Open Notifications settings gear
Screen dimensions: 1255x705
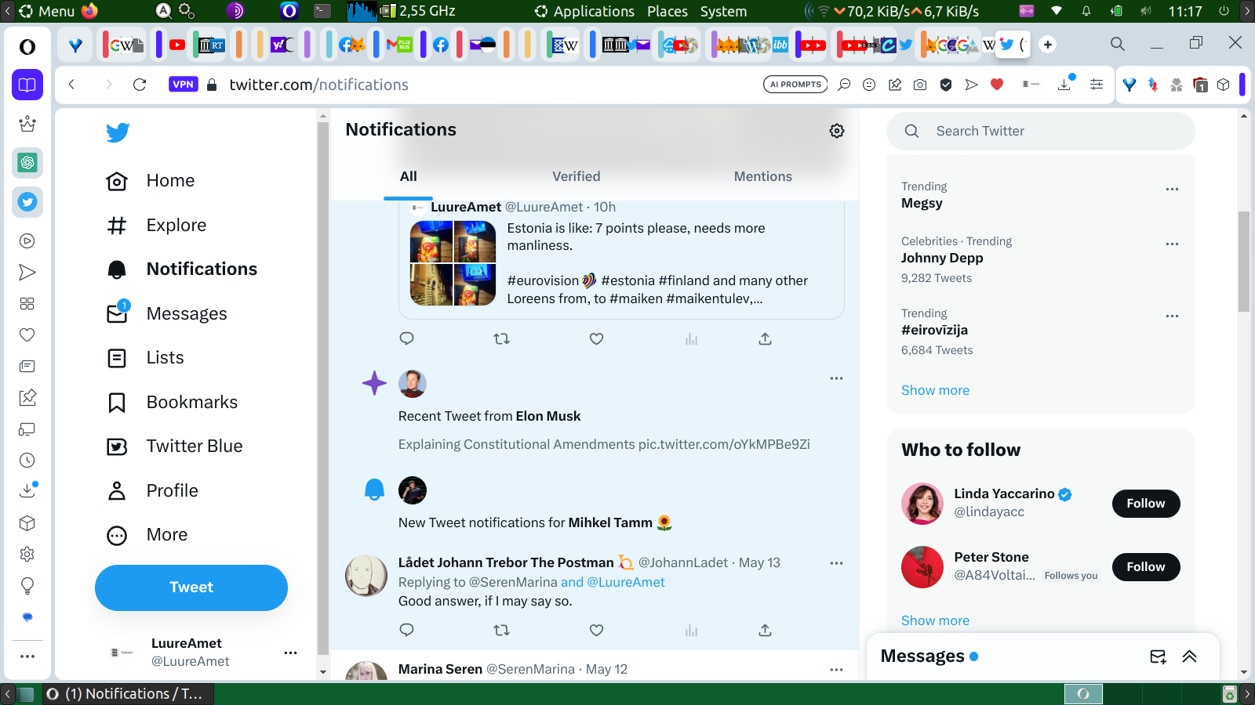coord(837,131)
